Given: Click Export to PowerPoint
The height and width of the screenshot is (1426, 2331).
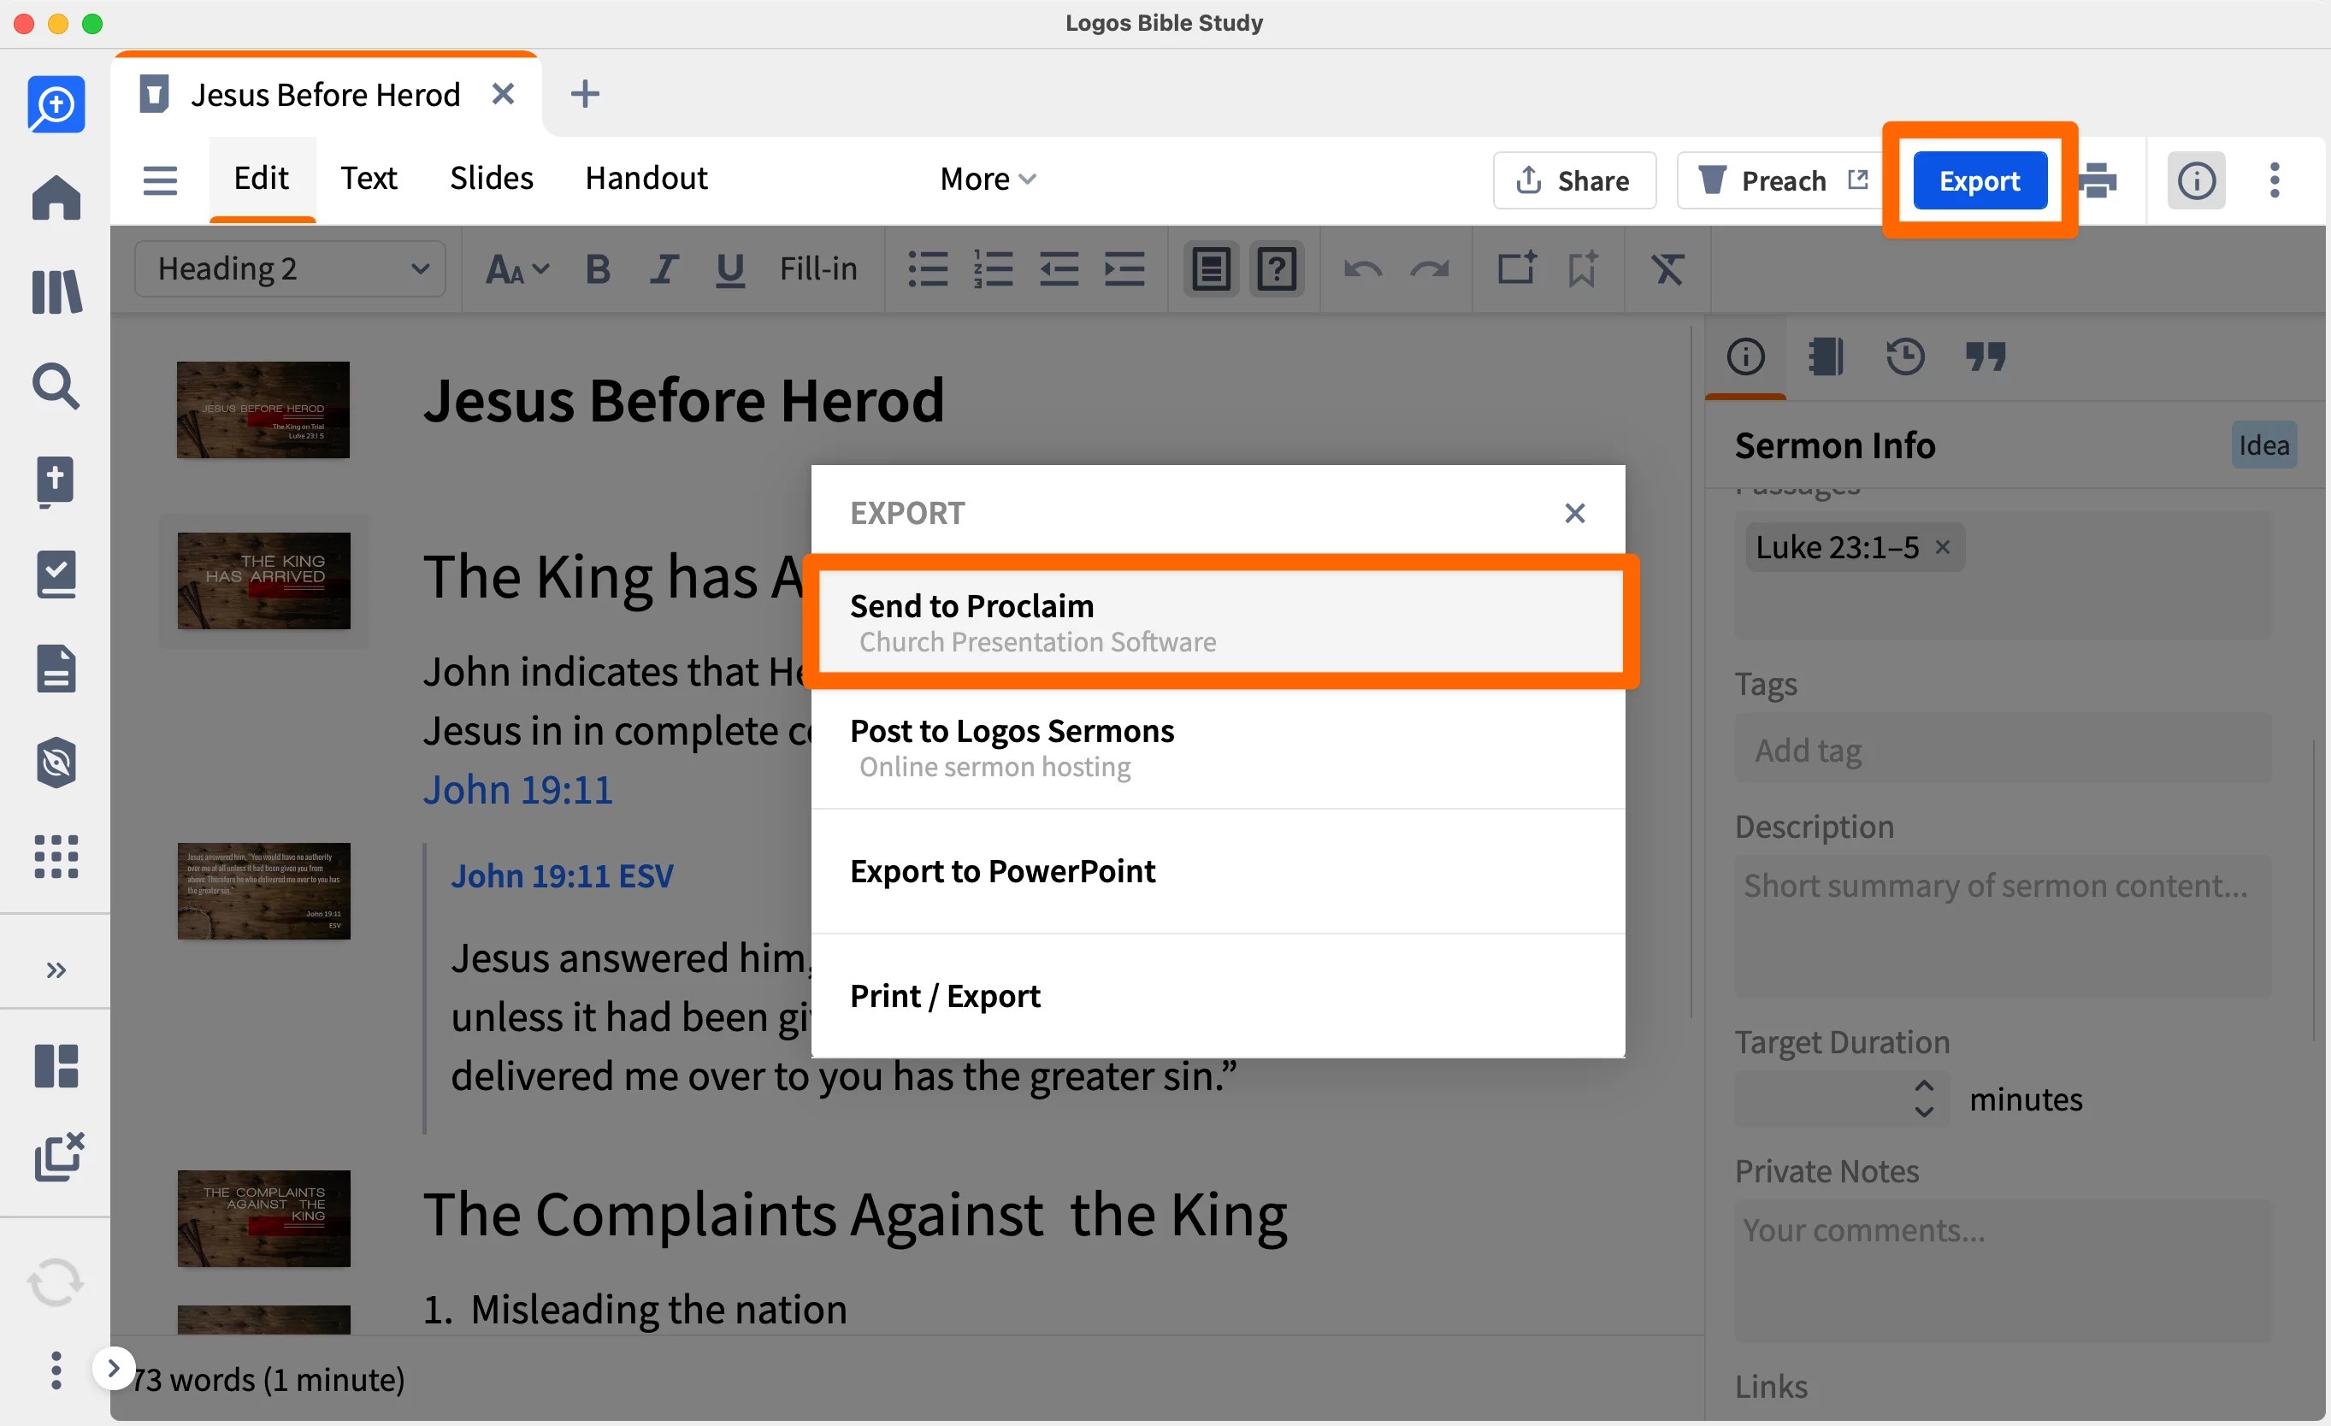Looking at the screenshot, I should point(1002,871).
